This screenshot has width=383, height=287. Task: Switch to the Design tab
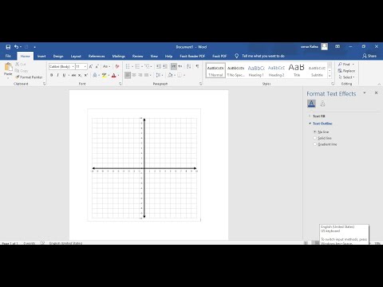[58, 56]
